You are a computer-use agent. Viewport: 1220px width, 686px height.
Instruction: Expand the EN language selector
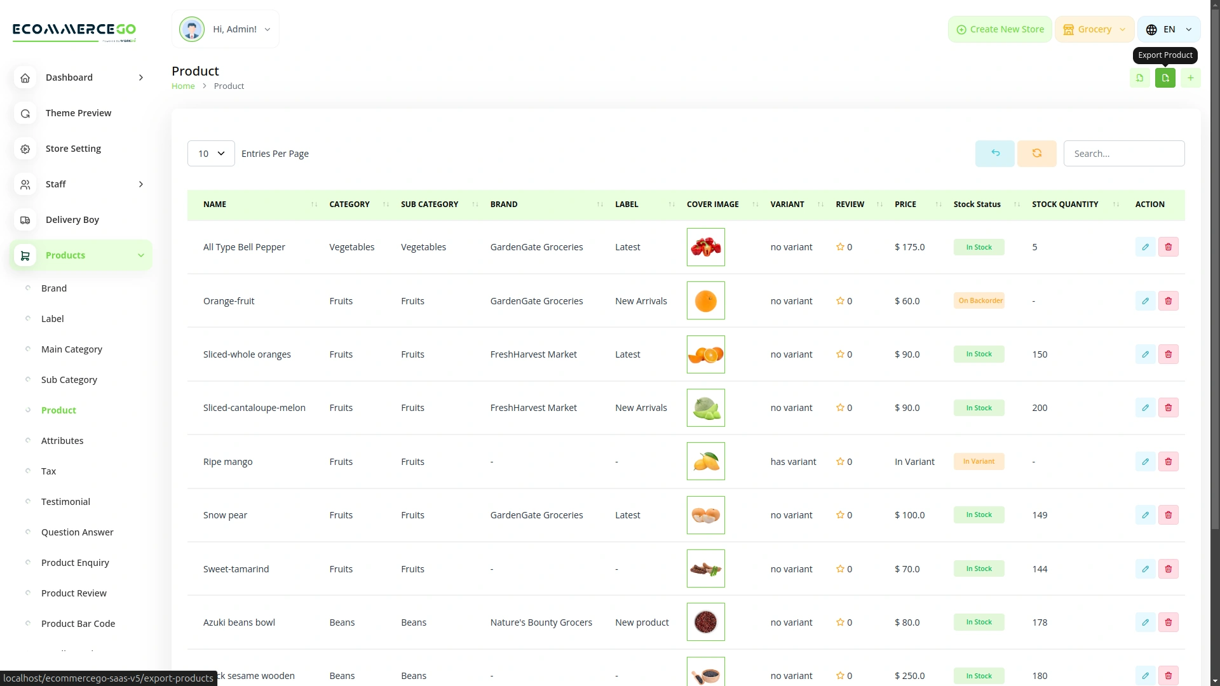pos(1169,29)
